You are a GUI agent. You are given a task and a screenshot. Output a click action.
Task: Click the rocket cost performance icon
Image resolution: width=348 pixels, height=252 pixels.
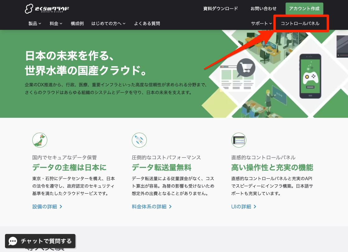[139, 140]
